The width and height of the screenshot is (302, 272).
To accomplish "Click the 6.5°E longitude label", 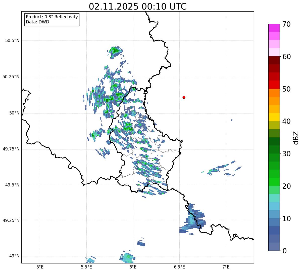I will [179, 267].
